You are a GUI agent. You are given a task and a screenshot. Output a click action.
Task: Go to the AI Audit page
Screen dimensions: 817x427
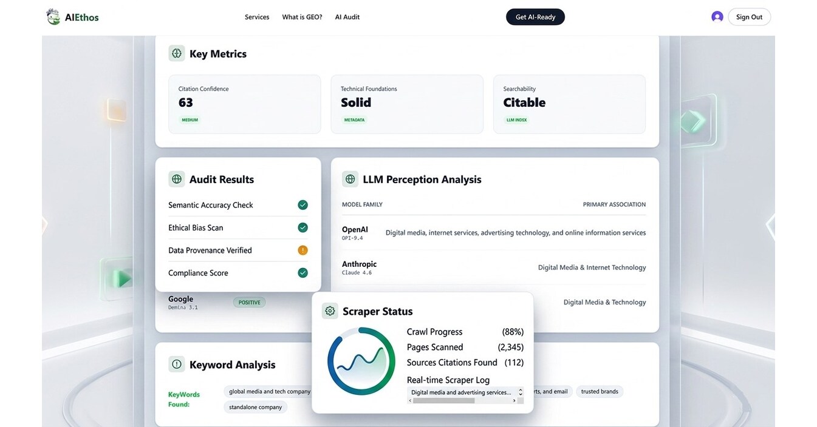347,17
